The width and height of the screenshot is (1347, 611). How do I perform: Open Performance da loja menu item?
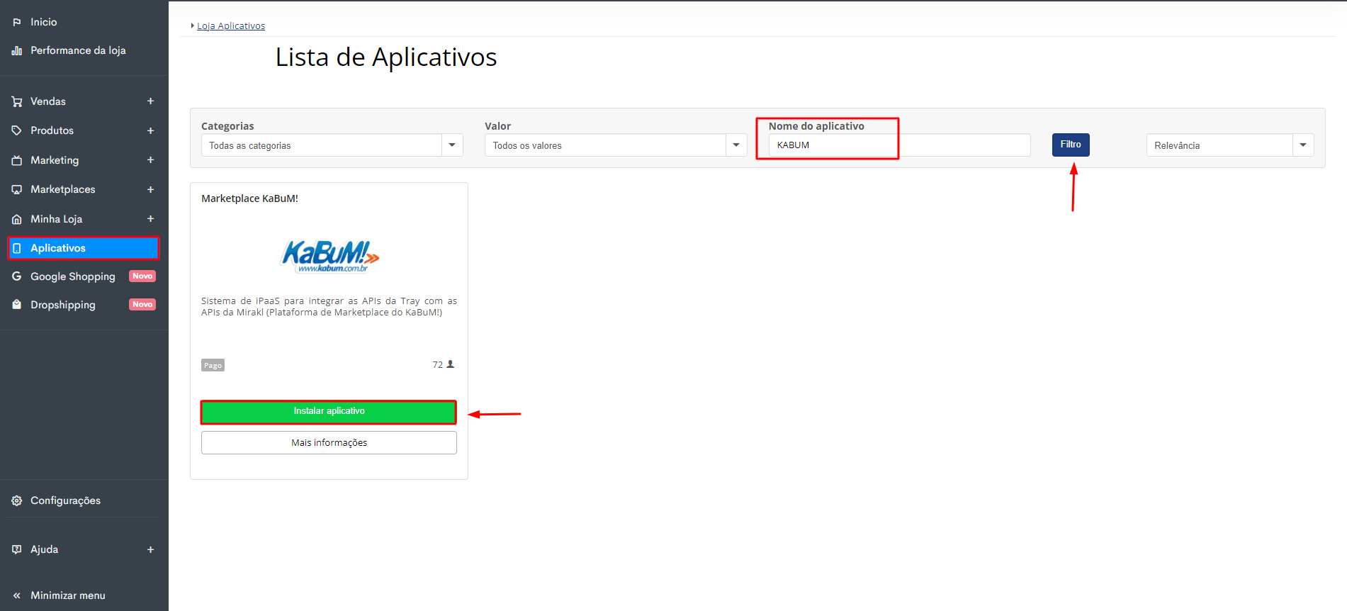[78, 51]
